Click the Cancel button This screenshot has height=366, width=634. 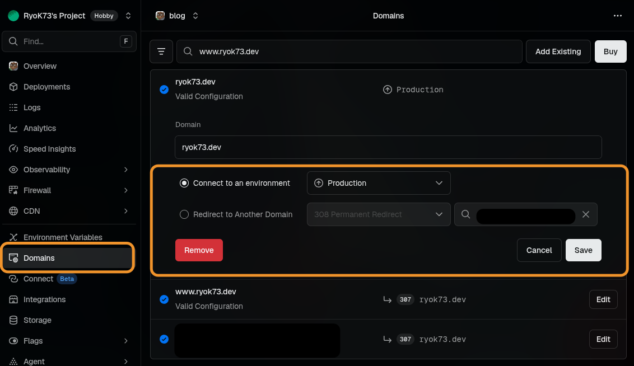(539, 250)
